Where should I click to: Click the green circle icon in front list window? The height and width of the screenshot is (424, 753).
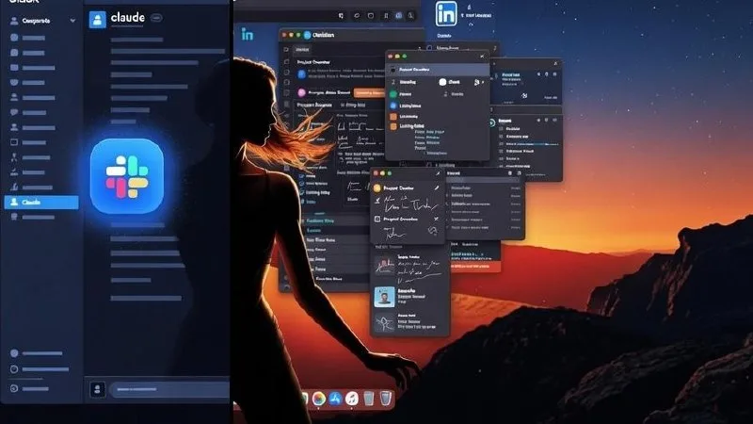coord(393,94)
